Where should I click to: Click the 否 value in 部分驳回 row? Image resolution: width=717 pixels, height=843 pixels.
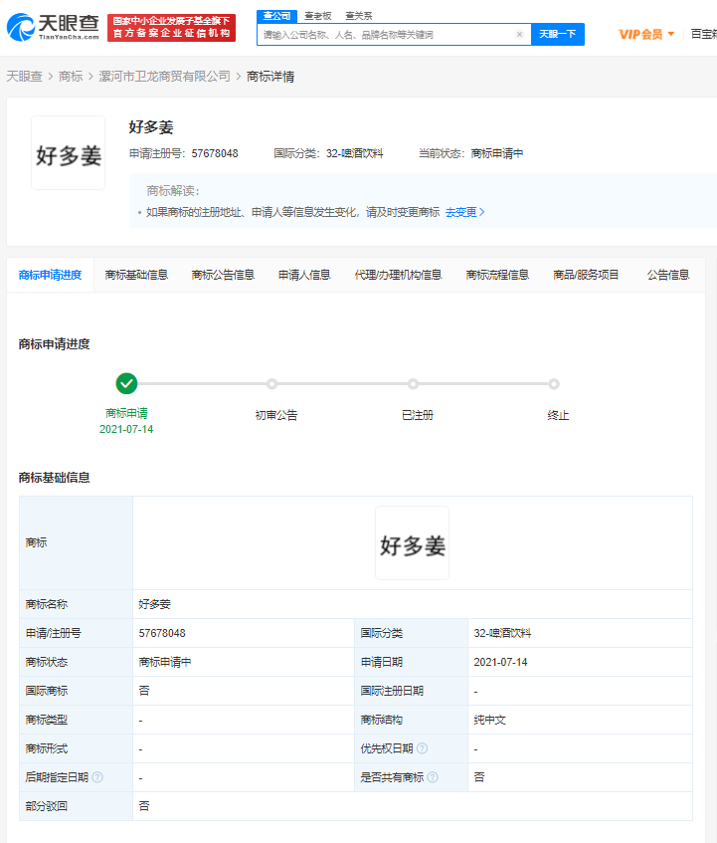tap(144, 806)
